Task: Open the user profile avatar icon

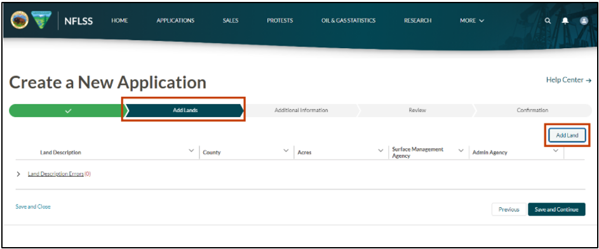Action: [584, 21]
